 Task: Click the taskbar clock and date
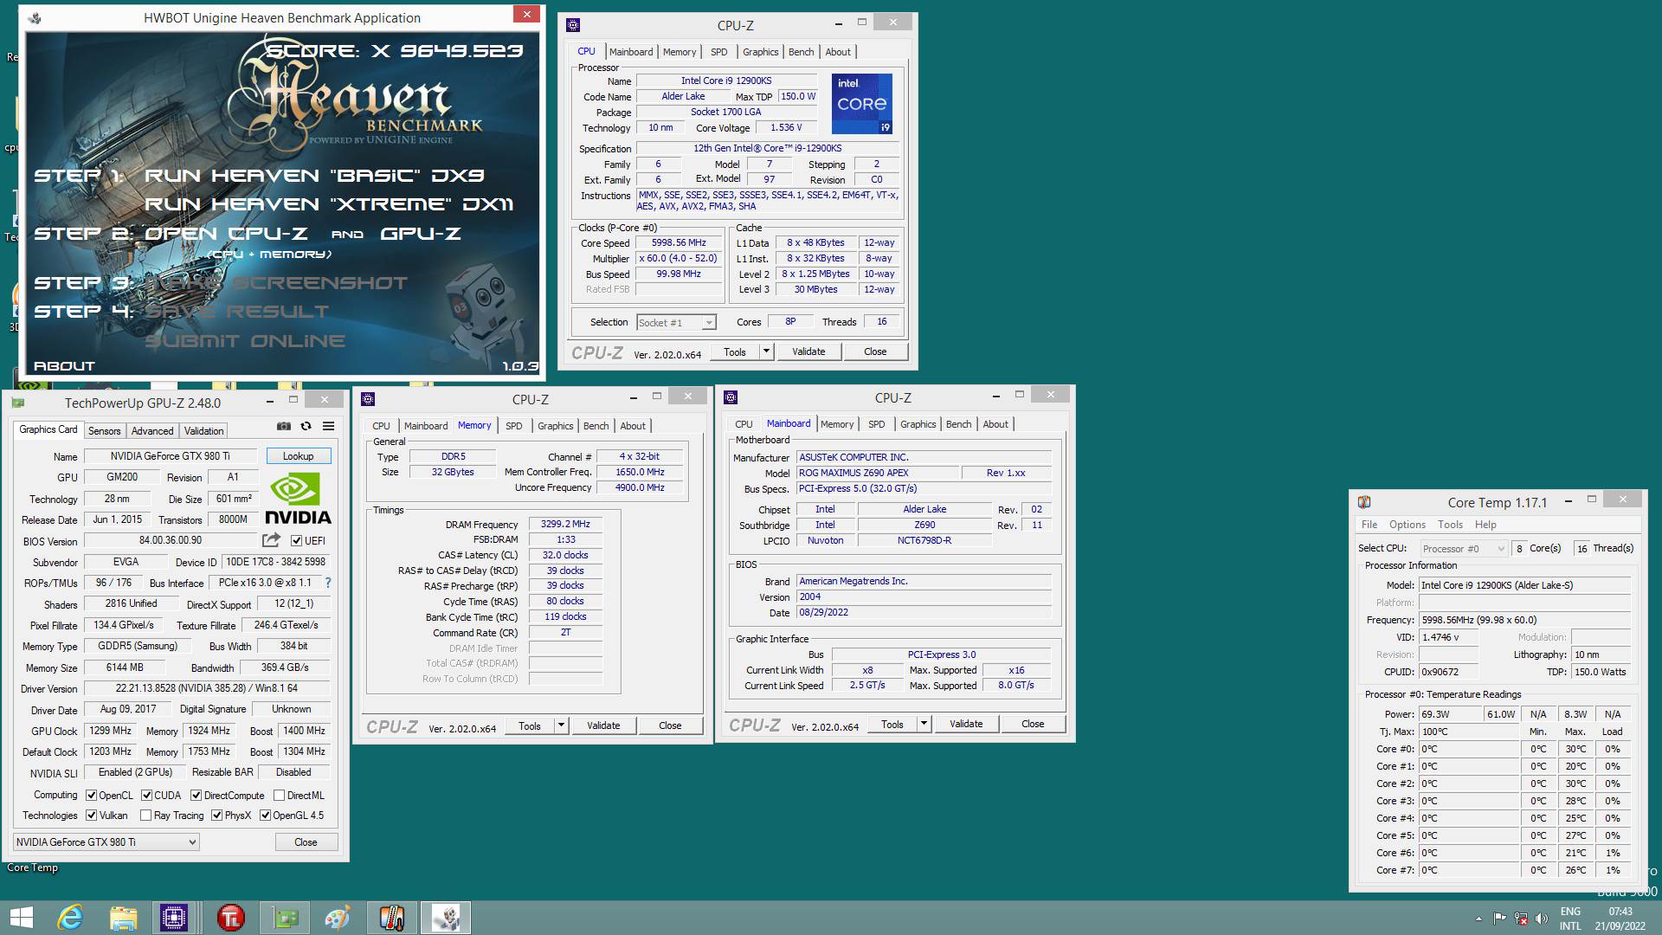tap(1620, 919)
